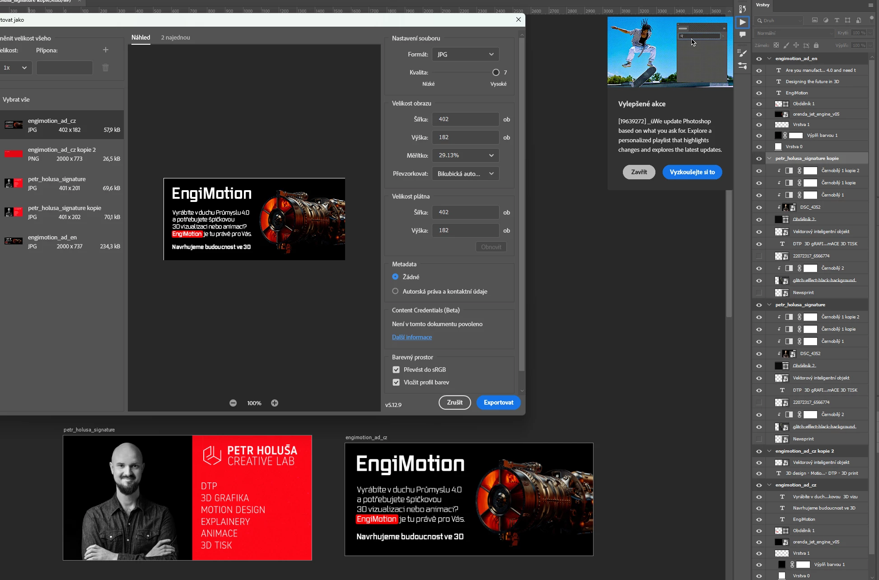This screenshot has height=580, width=879.
Task: Open the 'Další informace' link
Action: [x=411, y=337]
